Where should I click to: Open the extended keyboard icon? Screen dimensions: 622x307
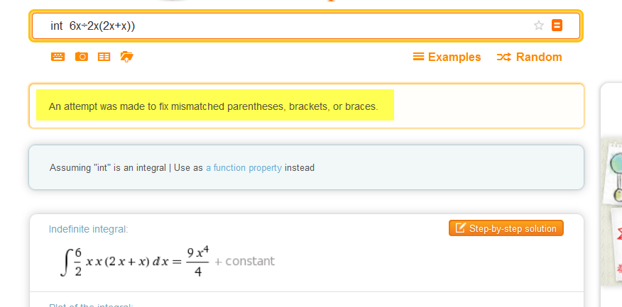[58, 57]
